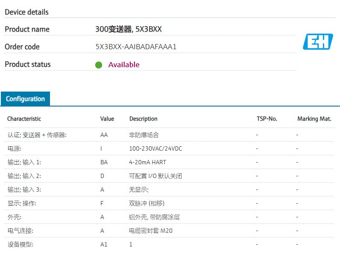Click value F in 显示; 操作 row
The width and height of the screenshot is (340, 255).
coord(102,203)
